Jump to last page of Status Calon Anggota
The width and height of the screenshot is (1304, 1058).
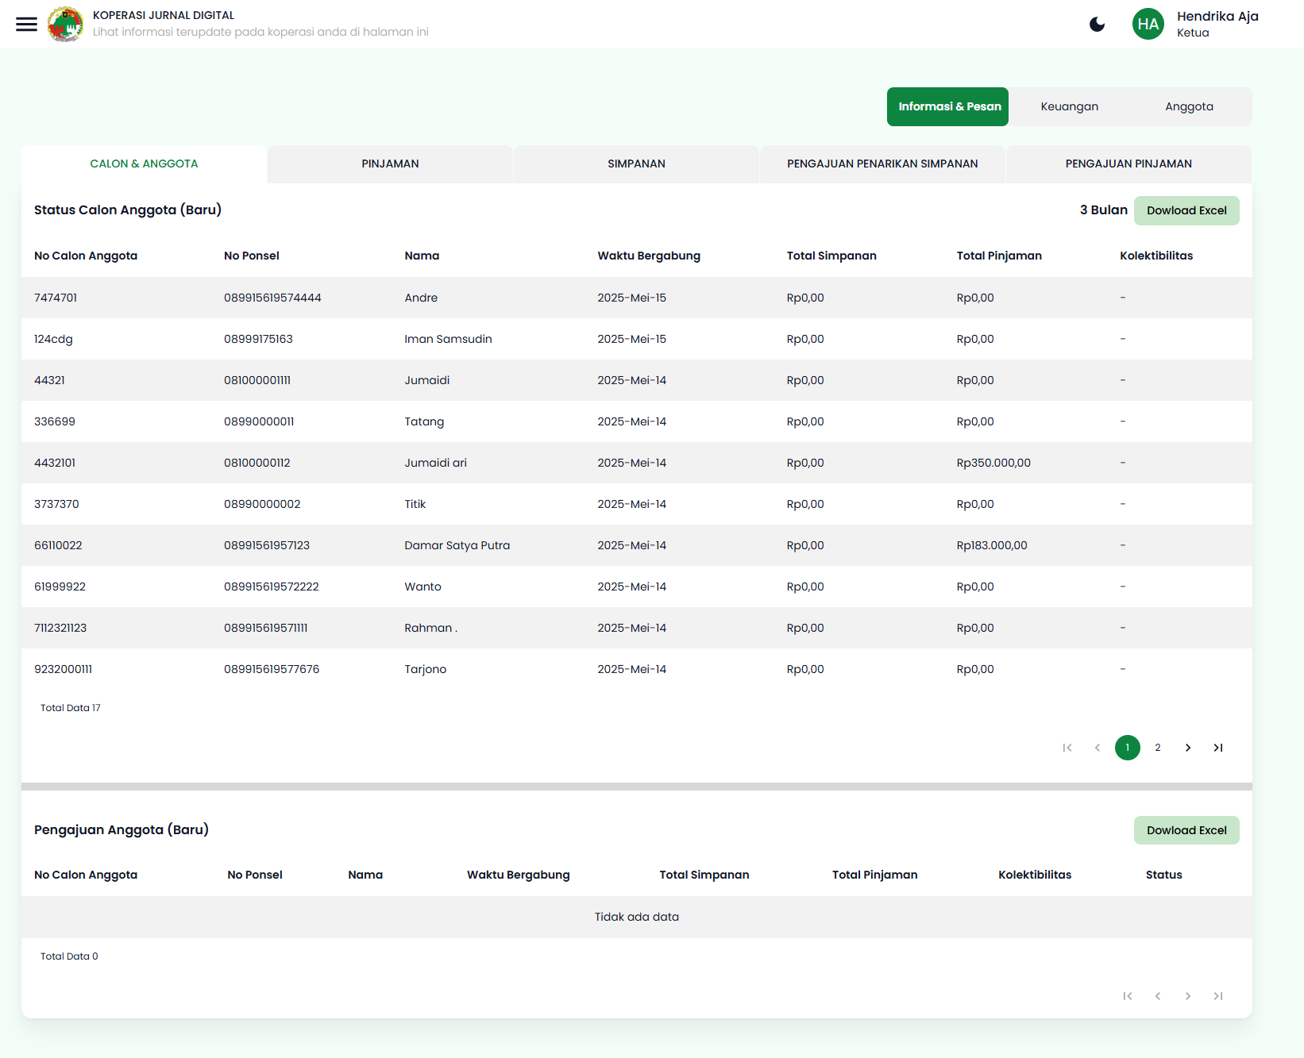pyautogui.click(x=1217, y=747)
